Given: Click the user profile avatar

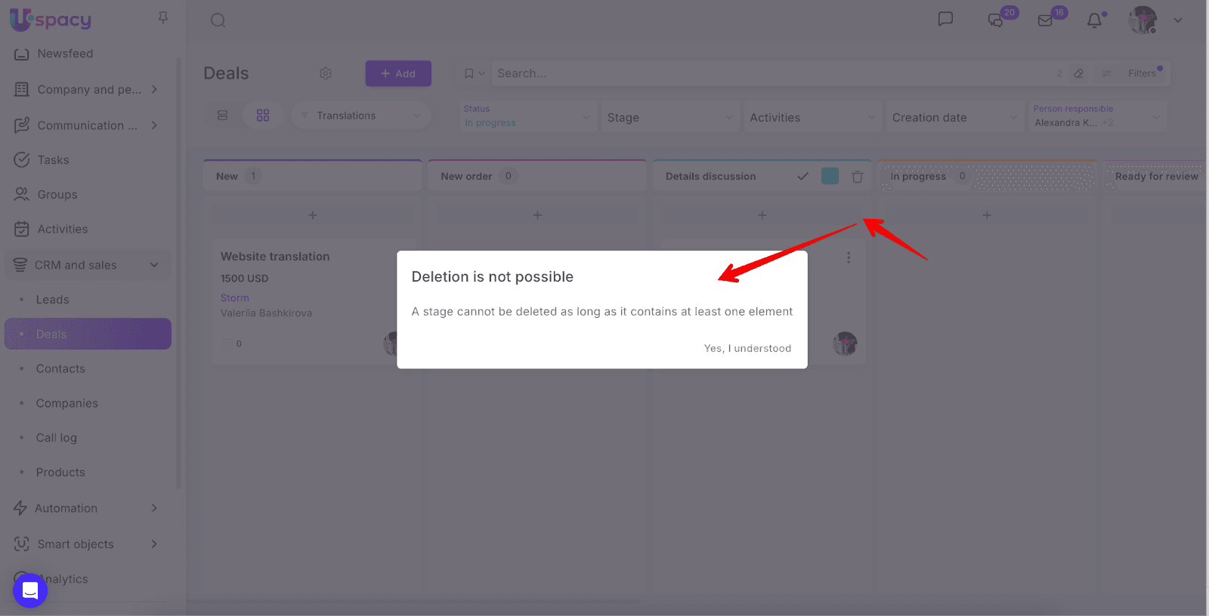Looking at the screenshot, I should pyautogui.click(x=1143, y=20).
